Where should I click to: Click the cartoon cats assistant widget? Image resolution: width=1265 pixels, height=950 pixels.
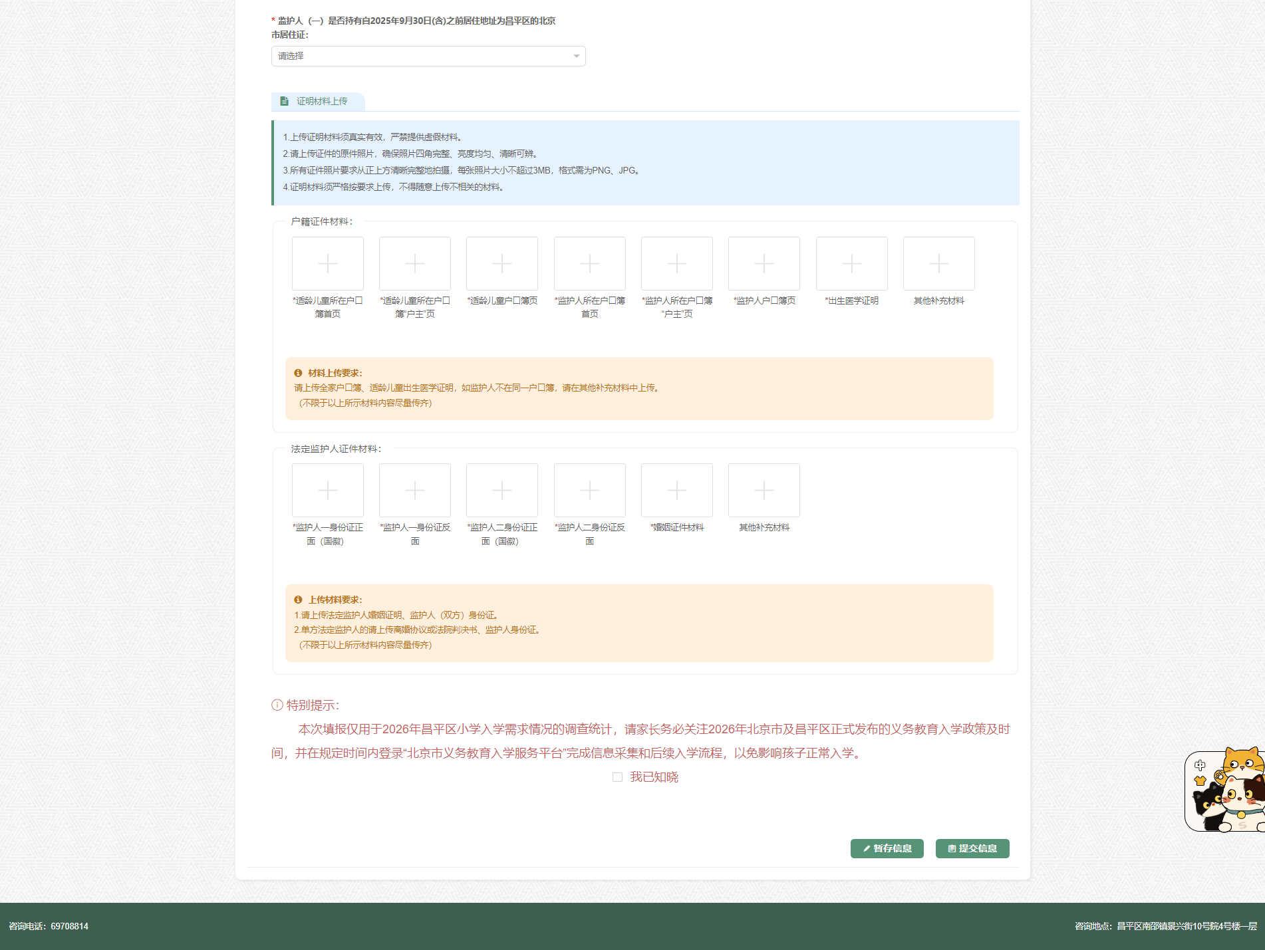coord(1225,790)
